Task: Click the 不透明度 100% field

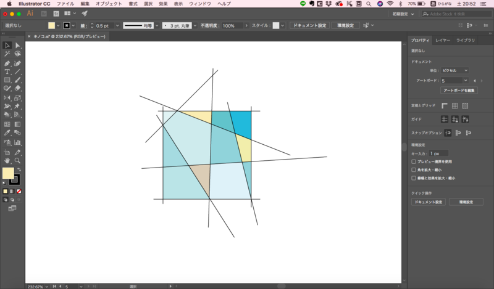Action: coord(232,25)
